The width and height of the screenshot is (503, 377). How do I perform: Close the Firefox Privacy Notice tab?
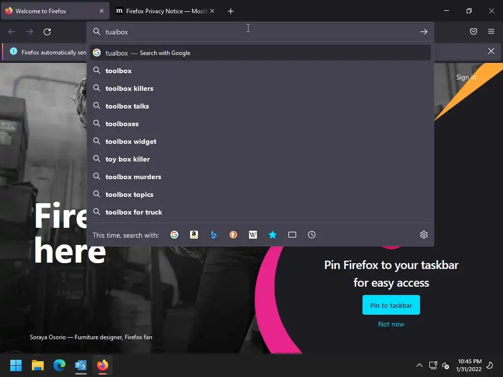point(212,11)
